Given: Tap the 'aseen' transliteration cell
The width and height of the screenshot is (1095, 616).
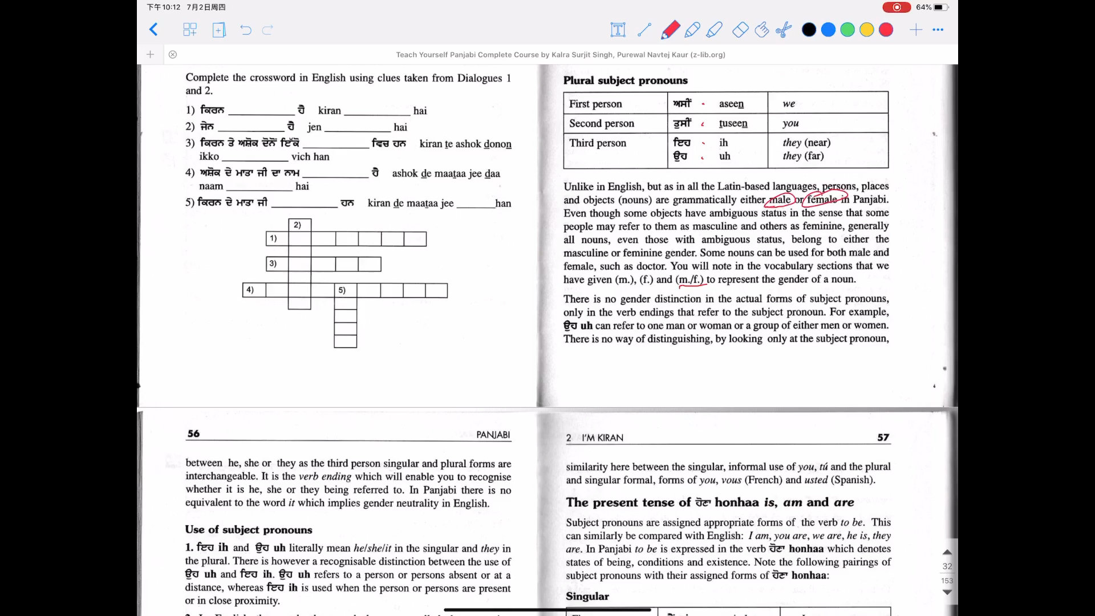Looking at the screenshot, I should click(x=732, y=104).
